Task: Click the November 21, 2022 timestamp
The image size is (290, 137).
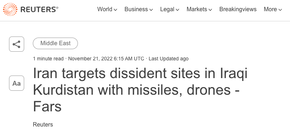Action: [106, 59]
